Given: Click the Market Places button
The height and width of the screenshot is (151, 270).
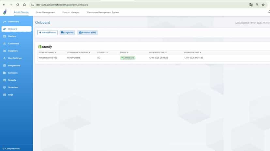Looking at the screenshot, I should click(47, 32).
